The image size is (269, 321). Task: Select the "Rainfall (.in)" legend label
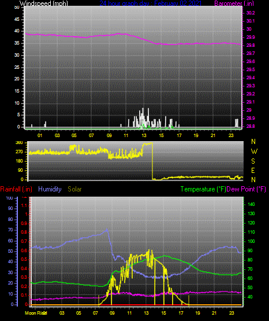(16, 189)
